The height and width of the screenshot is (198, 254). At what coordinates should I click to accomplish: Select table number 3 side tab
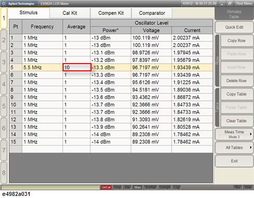click(x=4, y=62)
